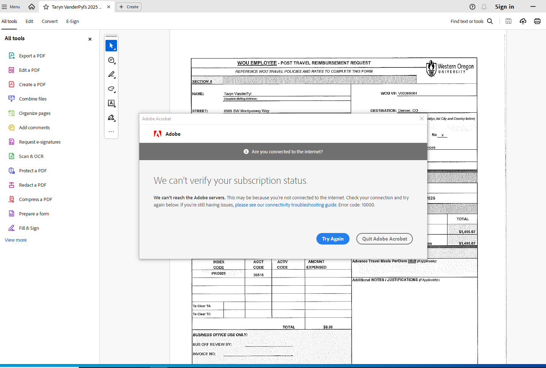Click Sign in
The image size is (546, 368).
tap(504, 7)
